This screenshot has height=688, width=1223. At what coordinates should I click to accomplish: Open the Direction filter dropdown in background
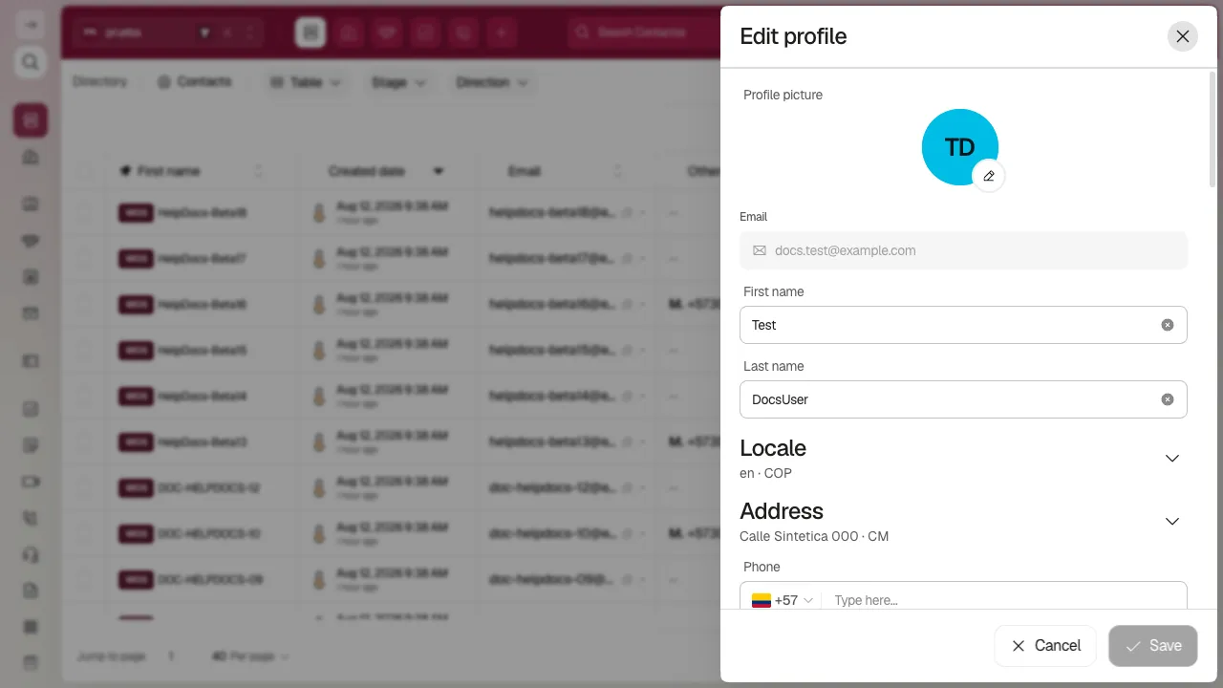(x=491, y=83)
